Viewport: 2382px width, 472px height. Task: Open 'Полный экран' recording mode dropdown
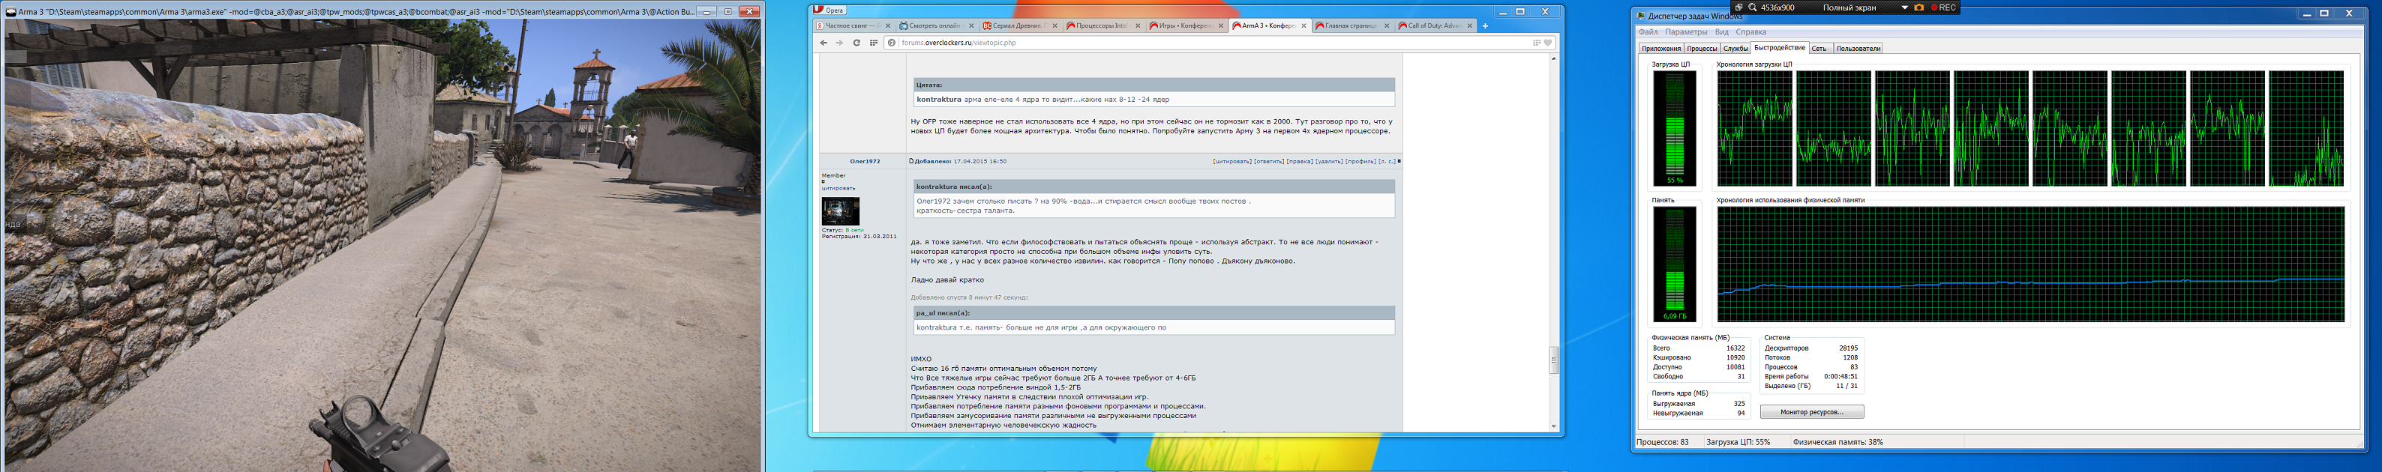[1905, 7]
